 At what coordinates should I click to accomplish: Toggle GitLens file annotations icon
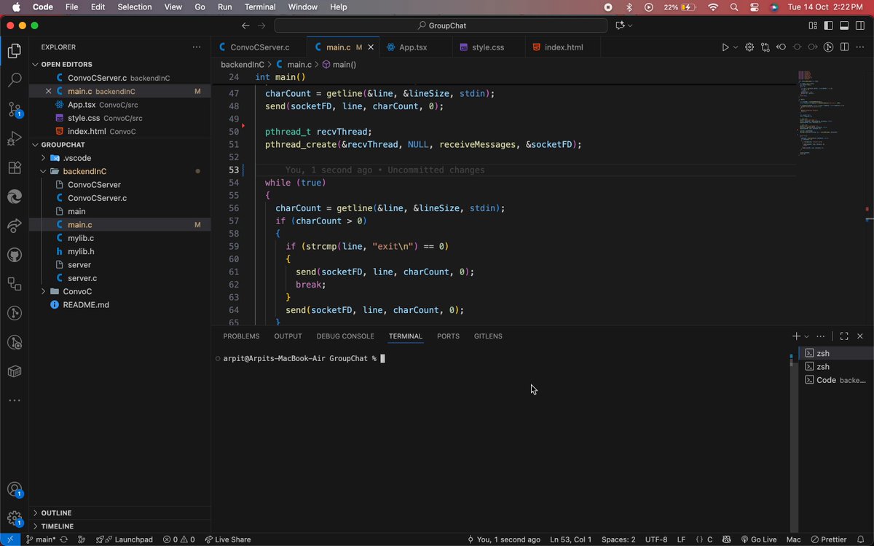829,47
